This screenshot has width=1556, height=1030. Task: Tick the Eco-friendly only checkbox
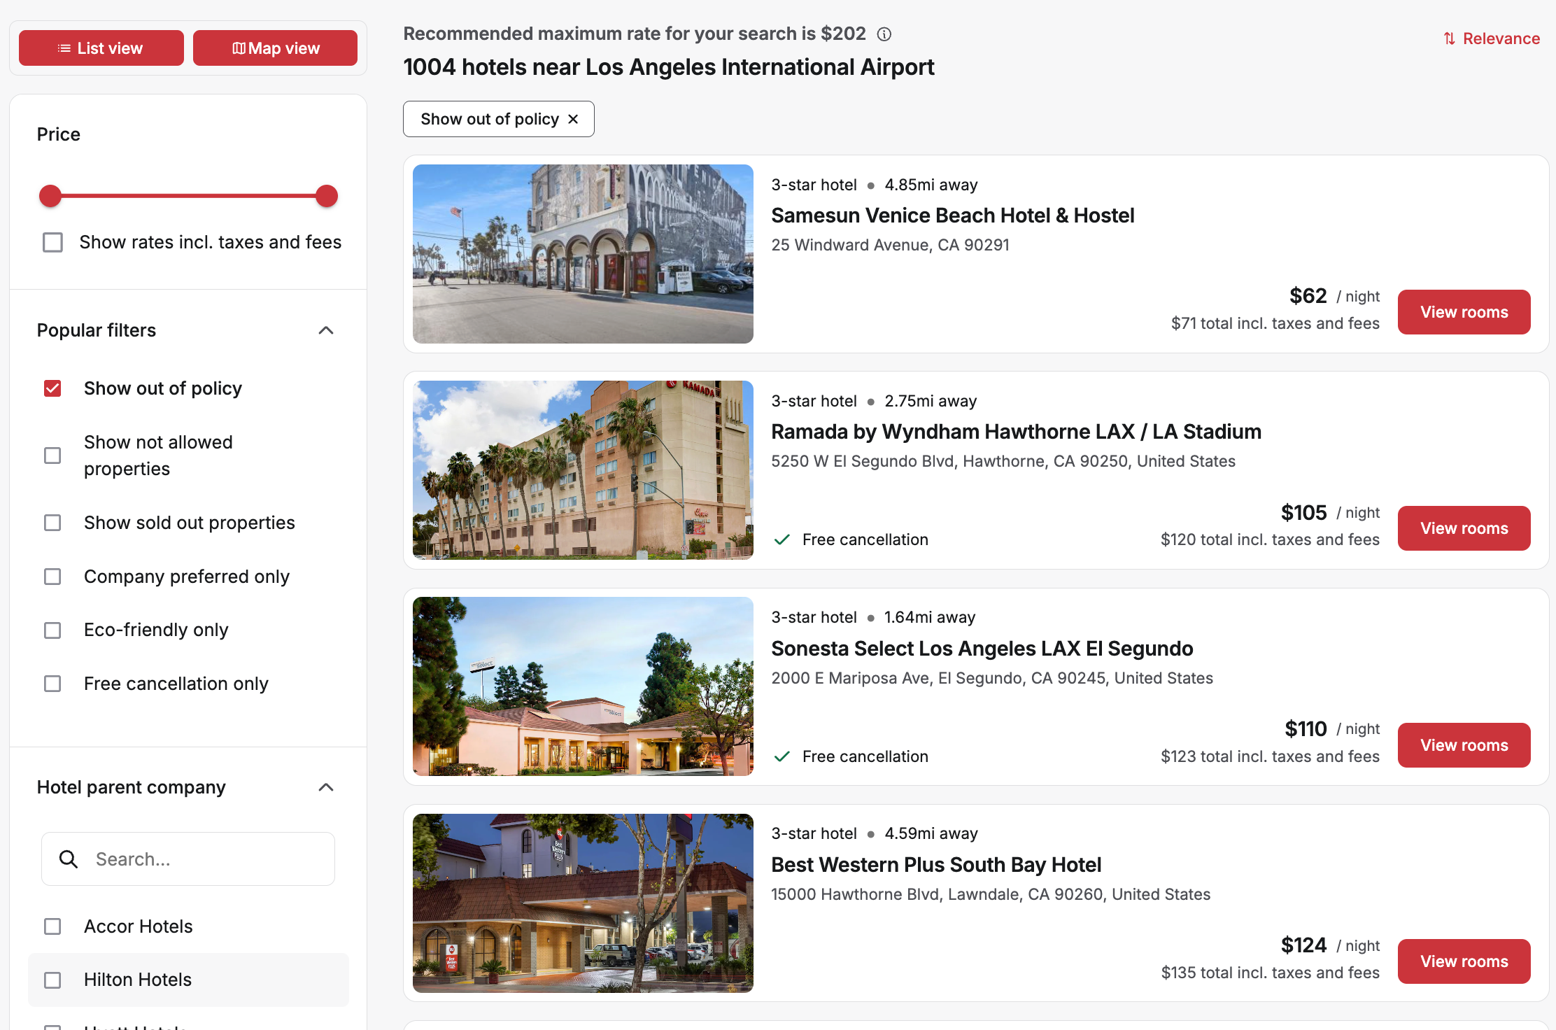click(52, 630)
